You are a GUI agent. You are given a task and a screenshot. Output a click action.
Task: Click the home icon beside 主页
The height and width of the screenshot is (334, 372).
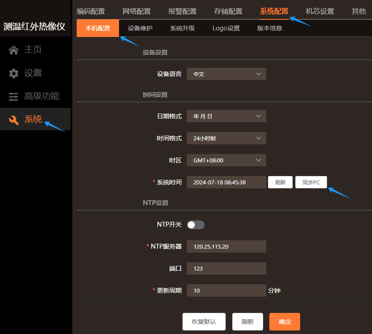coord(14,50)
